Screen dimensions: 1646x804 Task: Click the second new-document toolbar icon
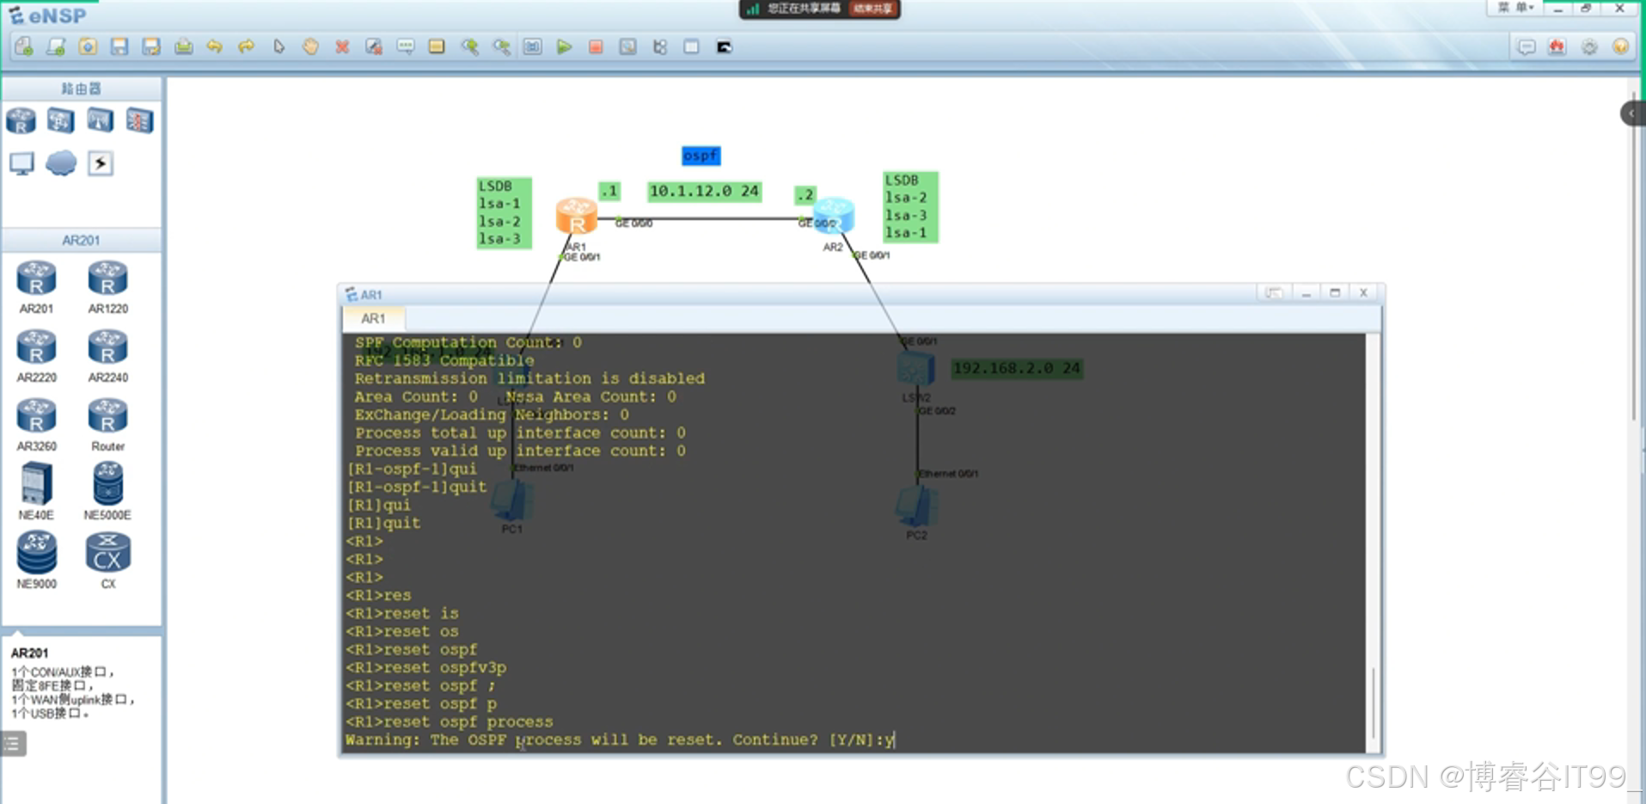(56, 47)
